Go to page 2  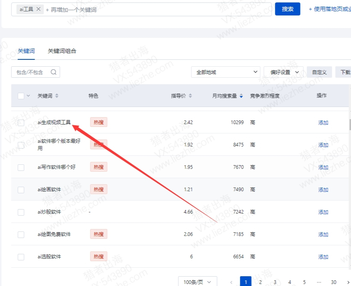[260, 282]
